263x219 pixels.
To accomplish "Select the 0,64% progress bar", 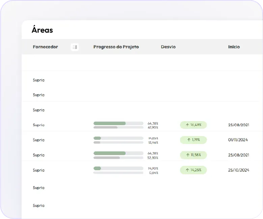I will click(x=118, y=173).
